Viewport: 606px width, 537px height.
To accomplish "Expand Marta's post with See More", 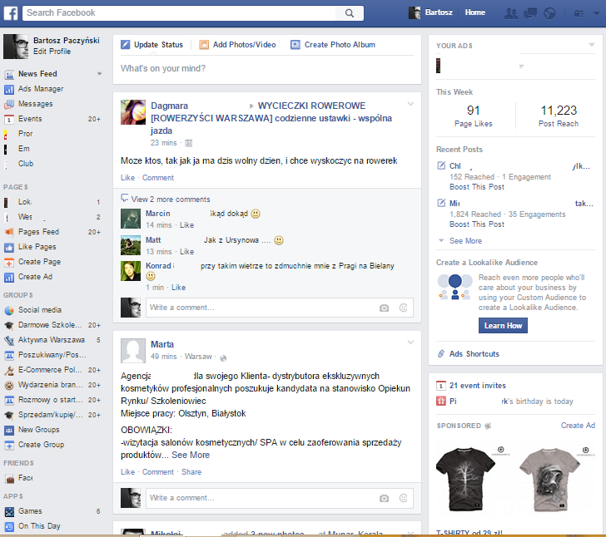I will [191, 455].
